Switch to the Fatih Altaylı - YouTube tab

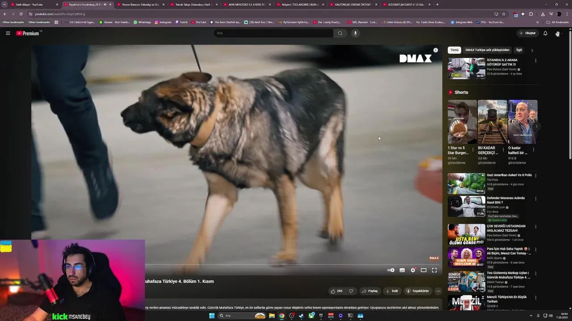pos(34,4)
